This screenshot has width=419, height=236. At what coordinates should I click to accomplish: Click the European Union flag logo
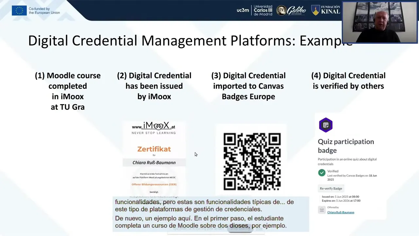(19, 10)
